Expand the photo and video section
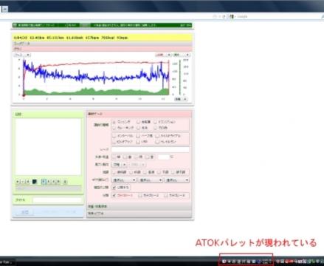324x266 pixels. [139, 214]
